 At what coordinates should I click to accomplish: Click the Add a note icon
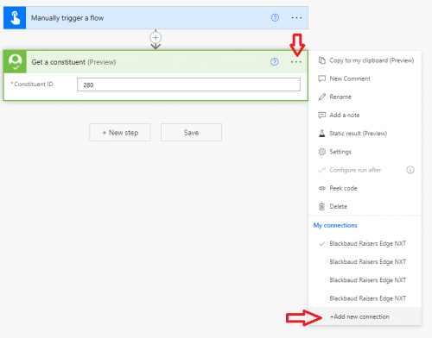pyautogui.click(x=321, y=116)
